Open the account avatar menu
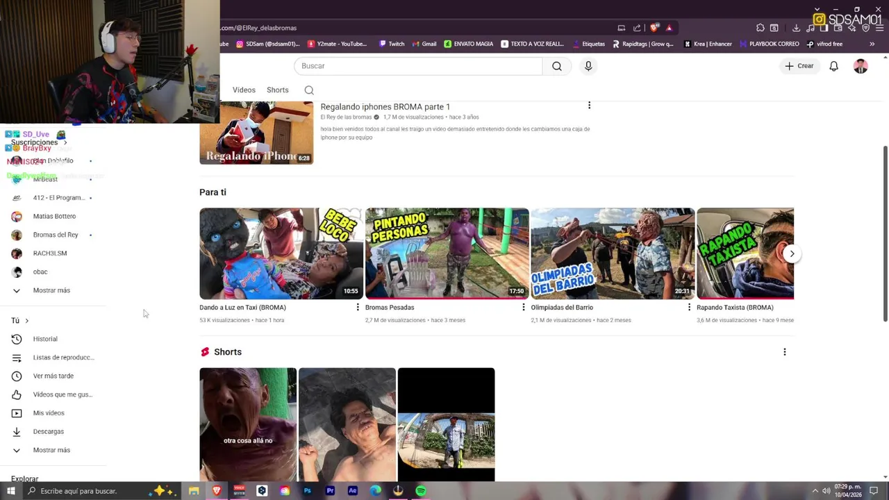 coord(861,66)
